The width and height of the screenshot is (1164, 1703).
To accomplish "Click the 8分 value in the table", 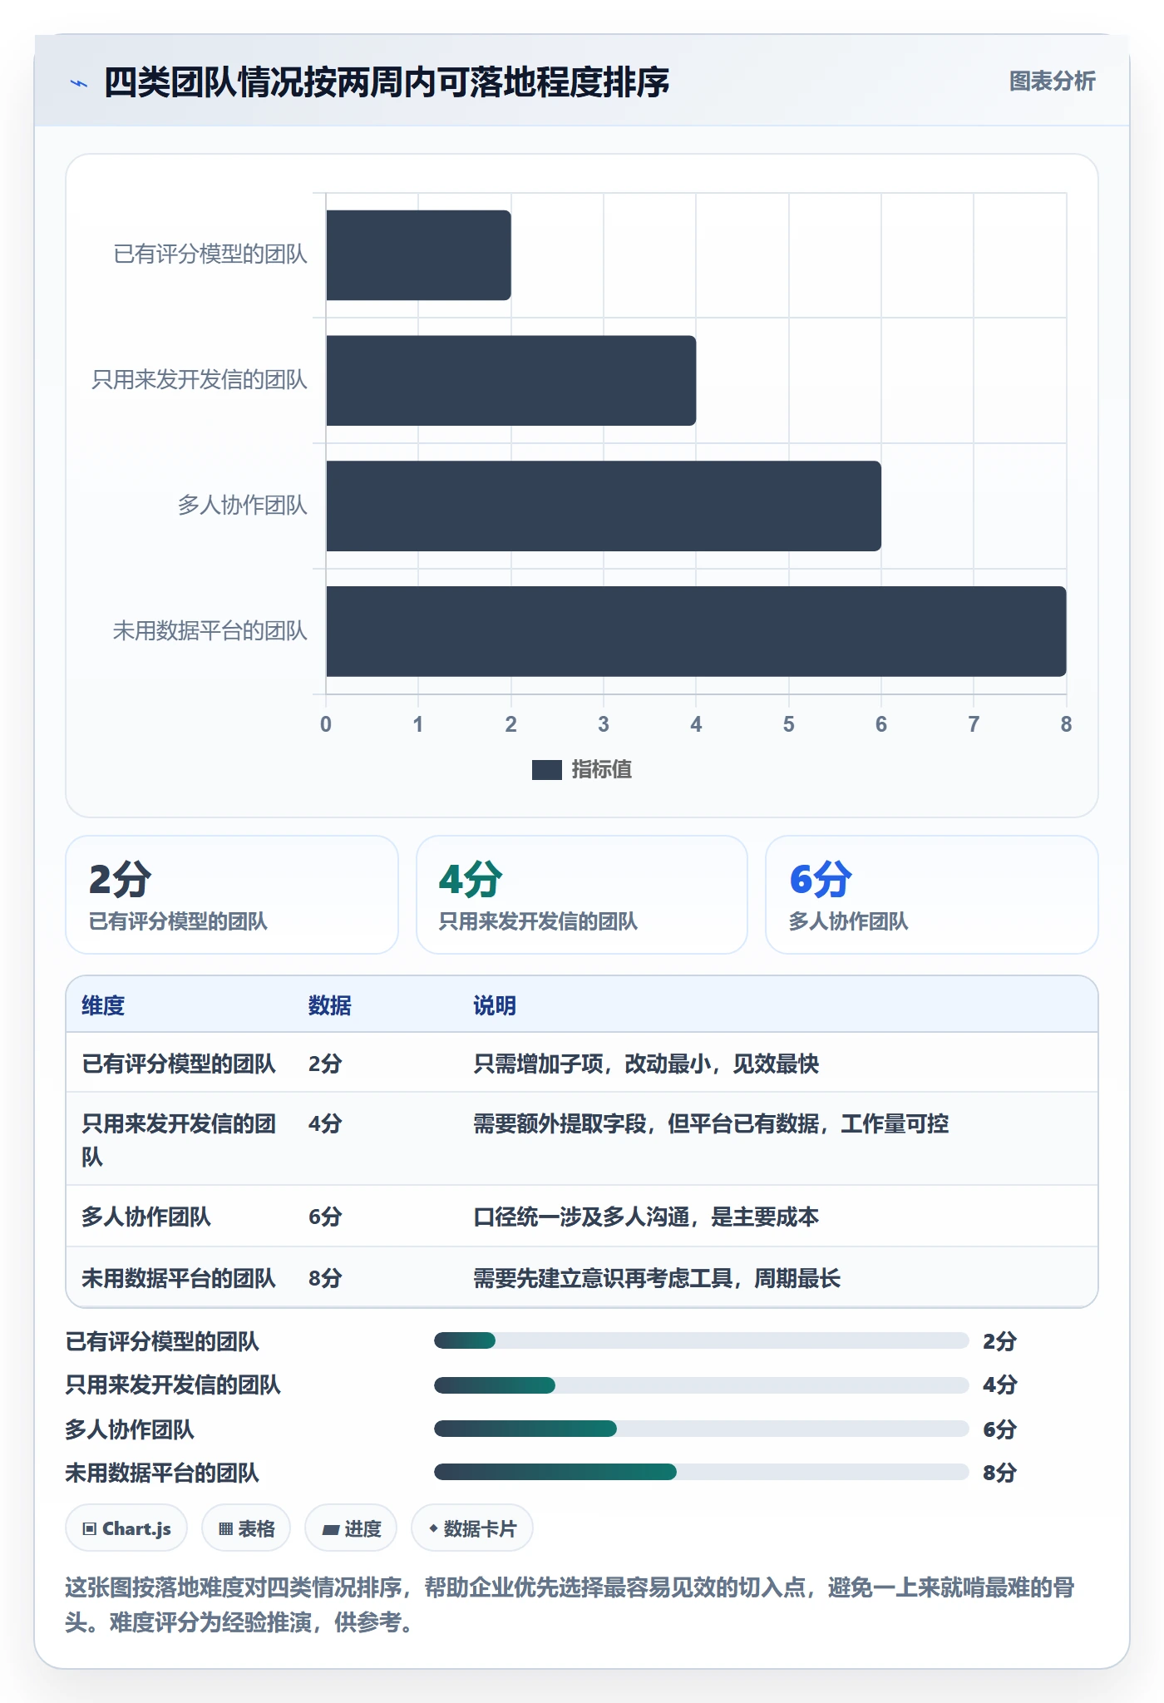I will (x=325, y=1278).
